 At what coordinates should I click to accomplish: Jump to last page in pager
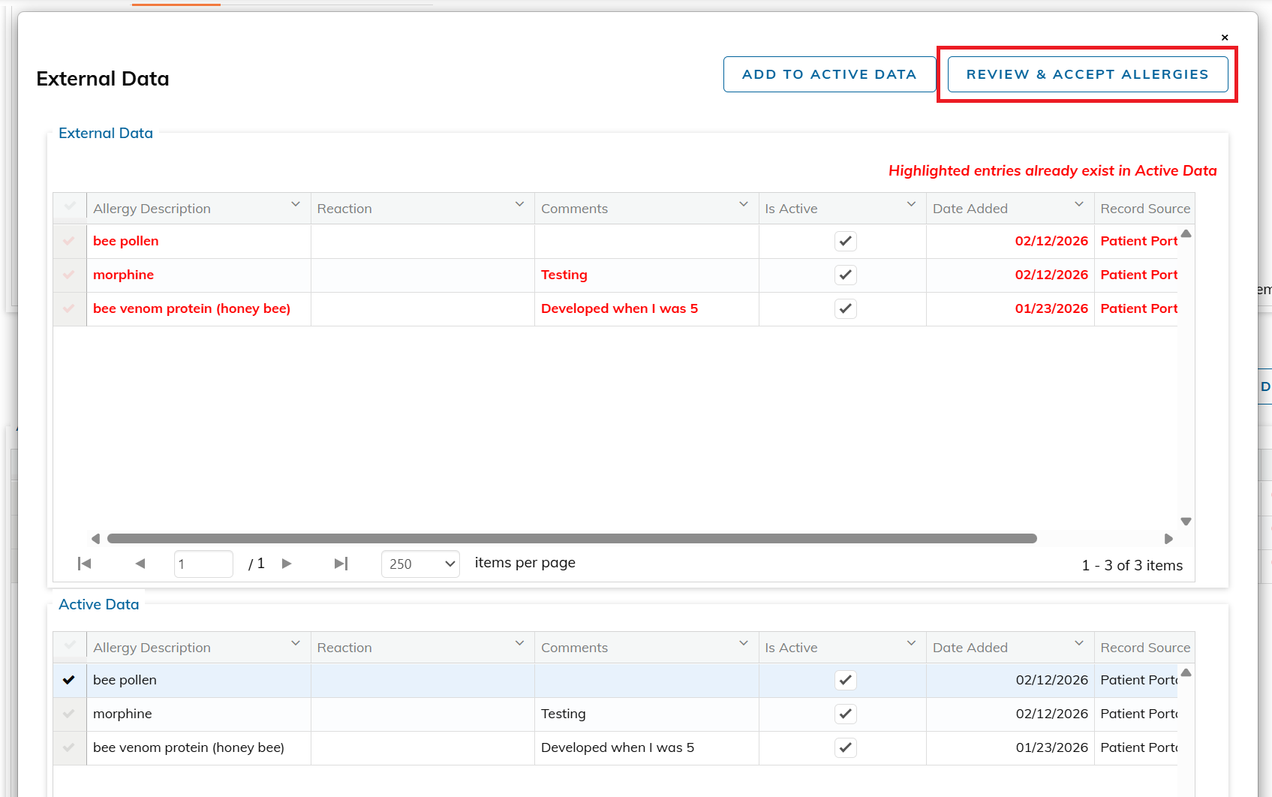click(x=341, y=564)
